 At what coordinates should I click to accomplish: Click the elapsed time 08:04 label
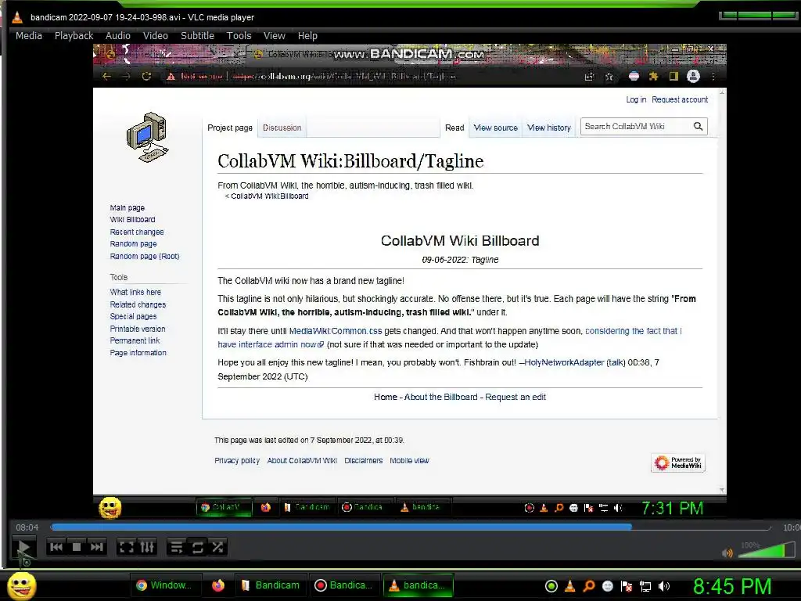click(x=27, y=527)
